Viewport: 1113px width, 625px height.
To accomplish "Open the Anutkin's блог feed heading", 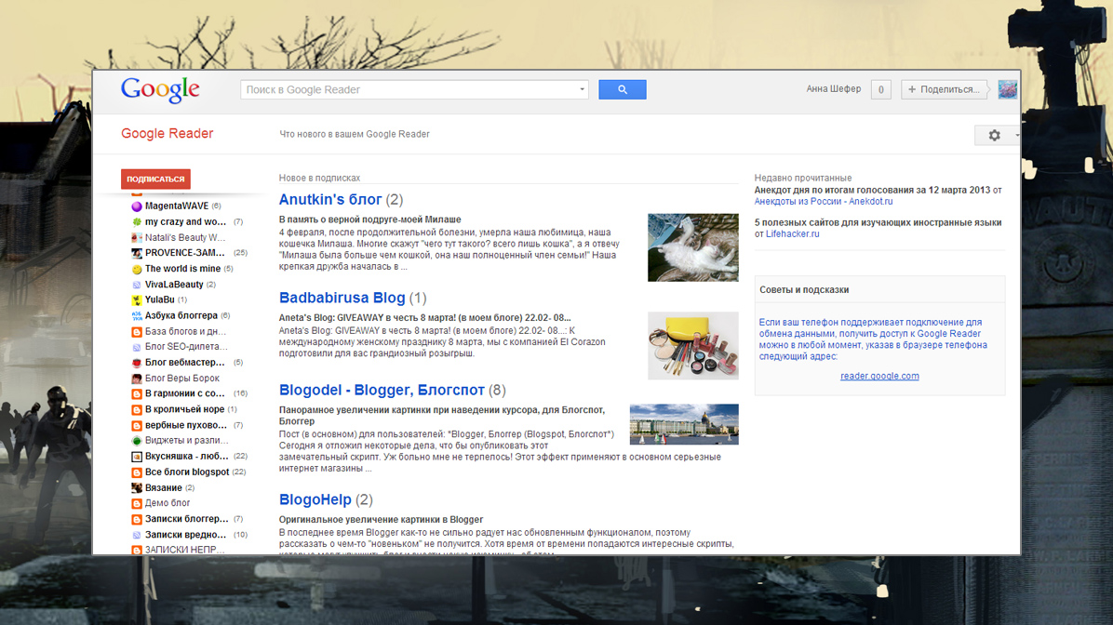I will pyautogui.click(x=329, y=199).
